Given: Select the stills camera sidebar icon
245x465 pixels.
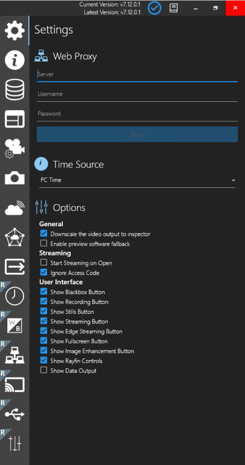Looking at the screenshot, I should (15, 178).
